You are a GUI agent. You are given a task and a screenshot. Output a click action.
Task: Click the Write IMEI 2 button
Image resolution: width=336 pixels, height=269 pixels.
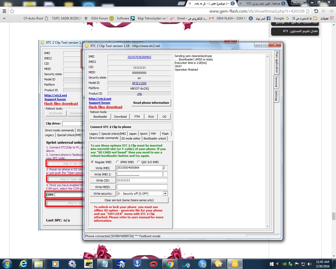pyautogui.click(x=103, y=174)
